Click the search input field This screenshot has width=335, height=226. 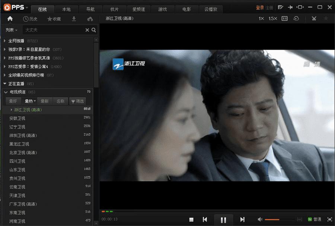(x=54, y=30)
